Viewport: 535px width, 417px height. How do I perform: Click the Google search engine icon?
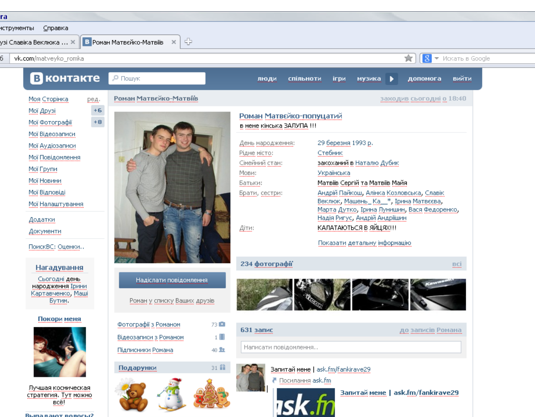click(x=427, y=58)
